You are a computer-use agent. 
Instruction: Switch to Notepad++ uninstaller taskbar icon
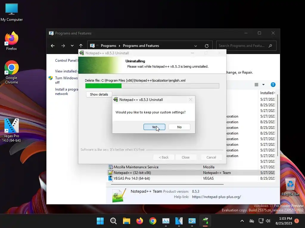205,221
